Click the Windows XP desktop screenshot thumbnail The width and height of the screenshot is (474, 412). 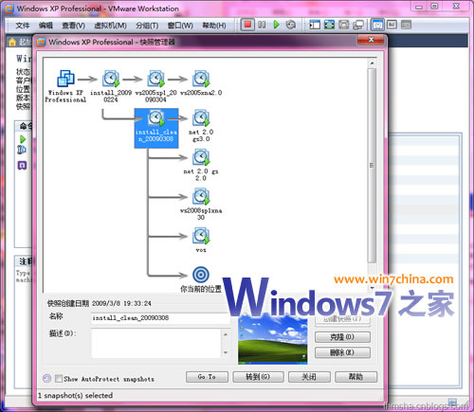[x=273, y=341]
